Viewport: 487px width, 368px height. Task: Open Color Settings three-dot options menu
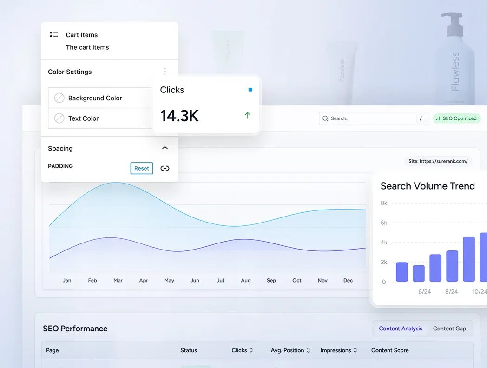click(165, 72)
